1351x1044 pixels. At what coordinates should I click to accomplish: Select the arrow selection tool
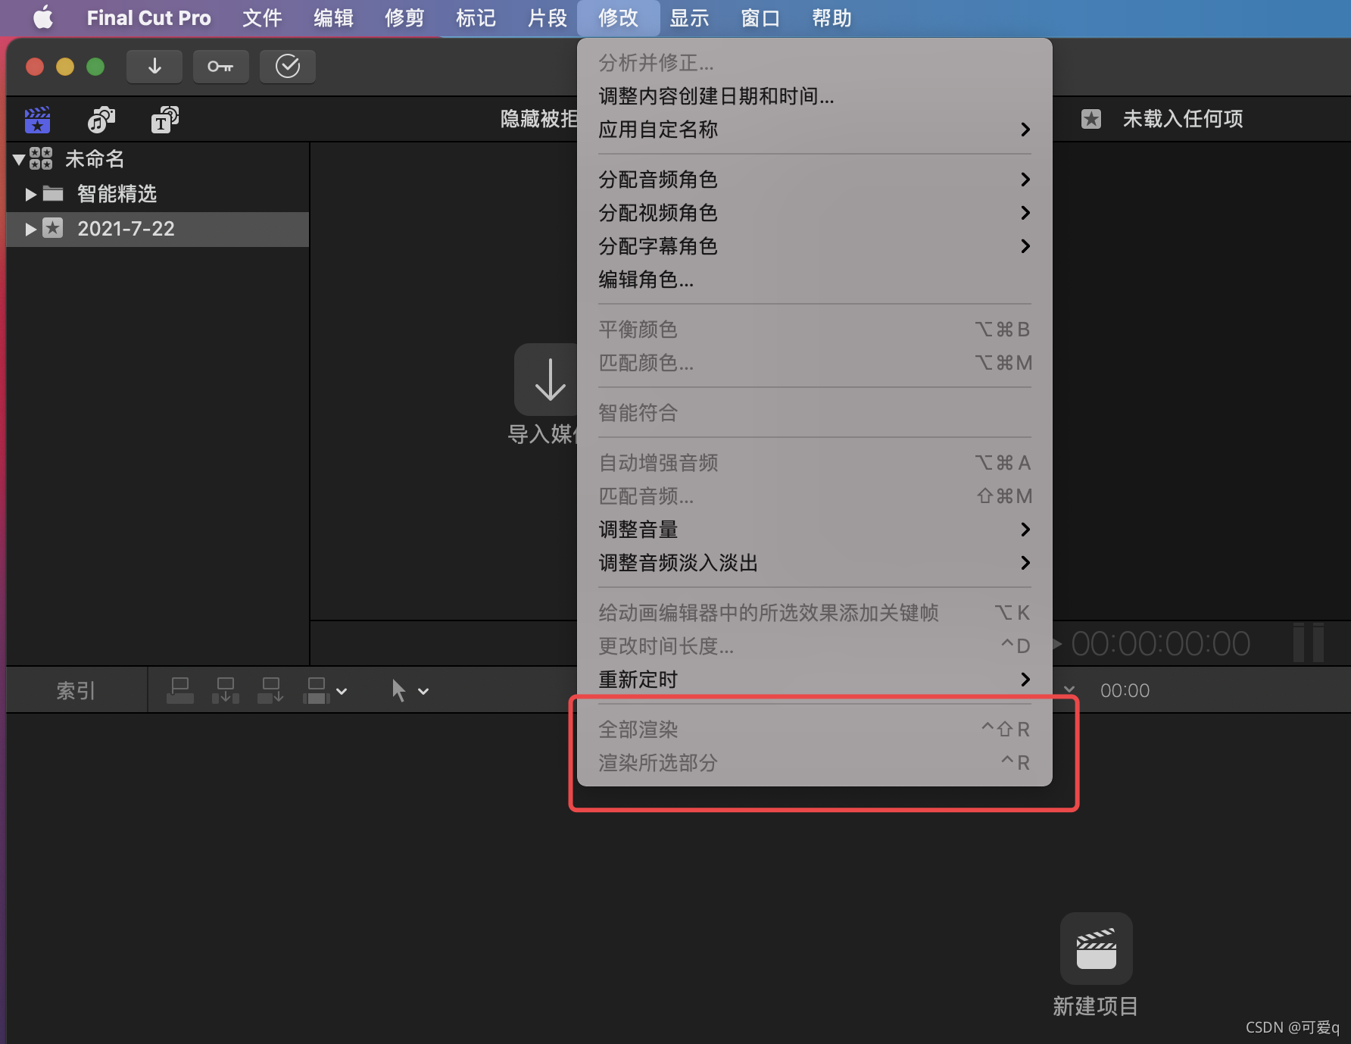click(398, 691)
